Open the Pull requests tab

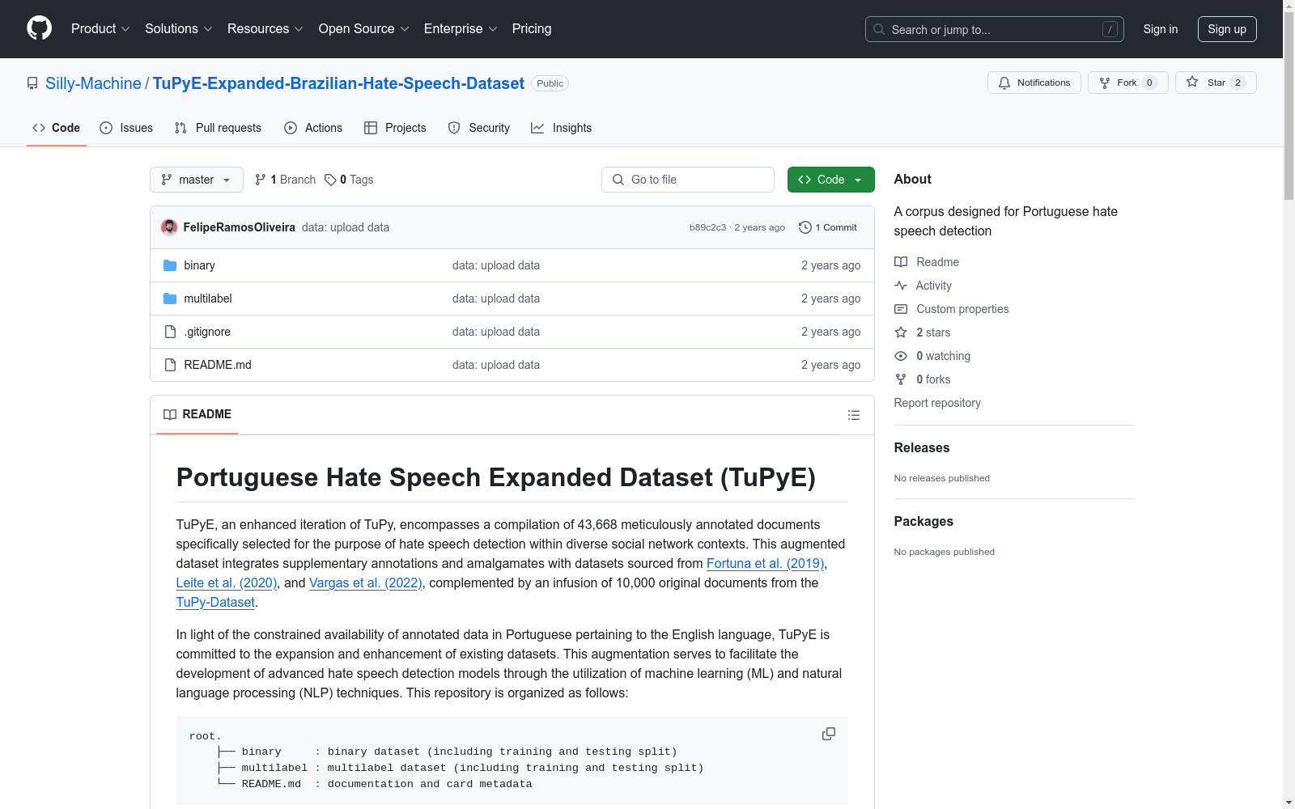coord(218,128)
